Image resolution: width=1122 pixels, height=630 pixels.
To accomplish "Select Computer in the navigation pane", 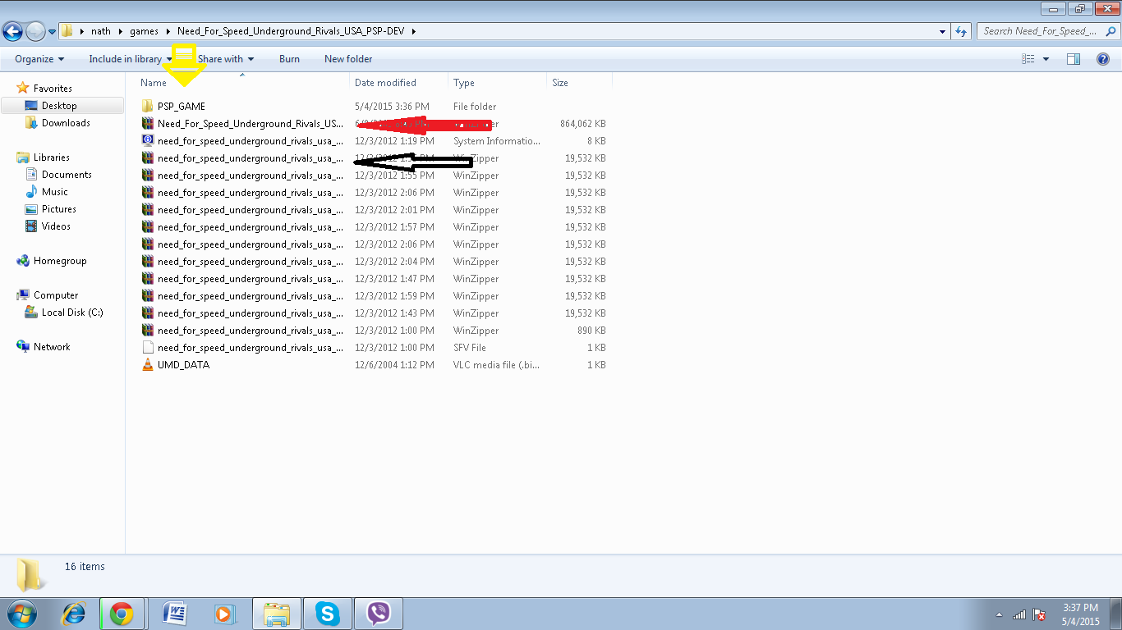I will pos(56,295).
